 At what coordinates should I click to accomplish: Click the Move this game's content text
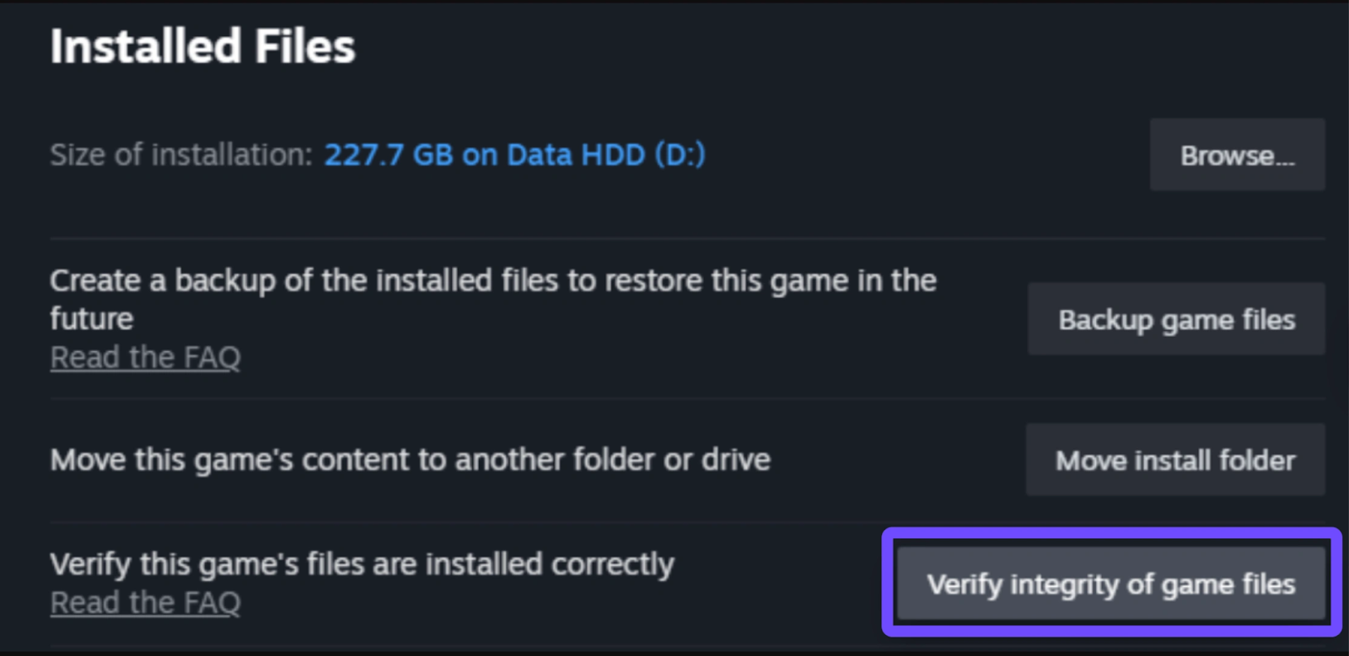pos(410,460)
